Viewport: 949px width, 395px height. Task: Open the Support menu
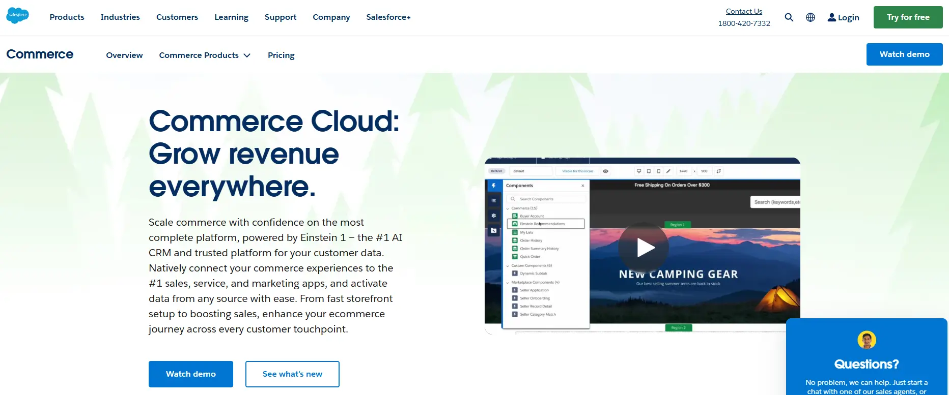point(281,17)
